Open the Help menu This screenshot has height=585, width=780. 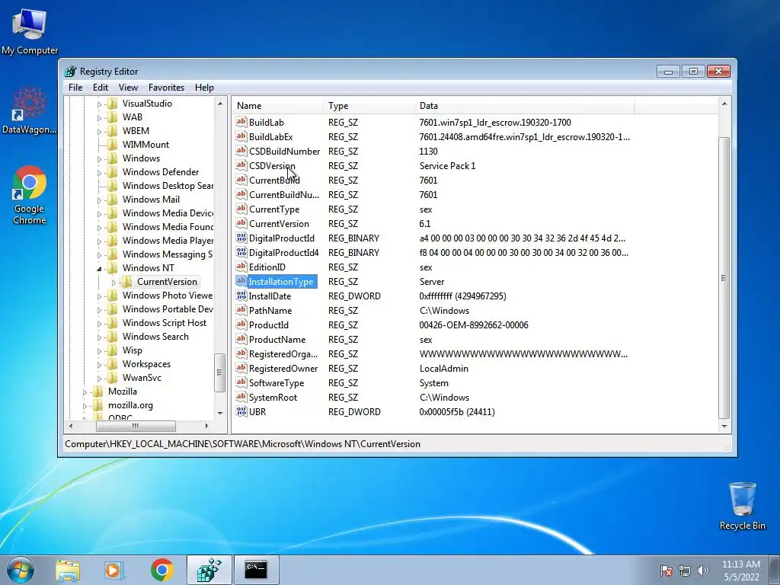(204, 87)
